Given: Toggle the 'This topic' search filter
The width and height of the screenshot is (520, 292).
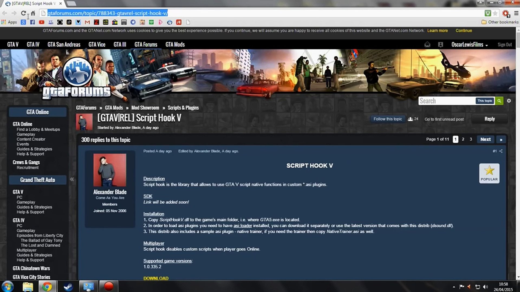Looking at the screenshot, I should click(485, 101).
